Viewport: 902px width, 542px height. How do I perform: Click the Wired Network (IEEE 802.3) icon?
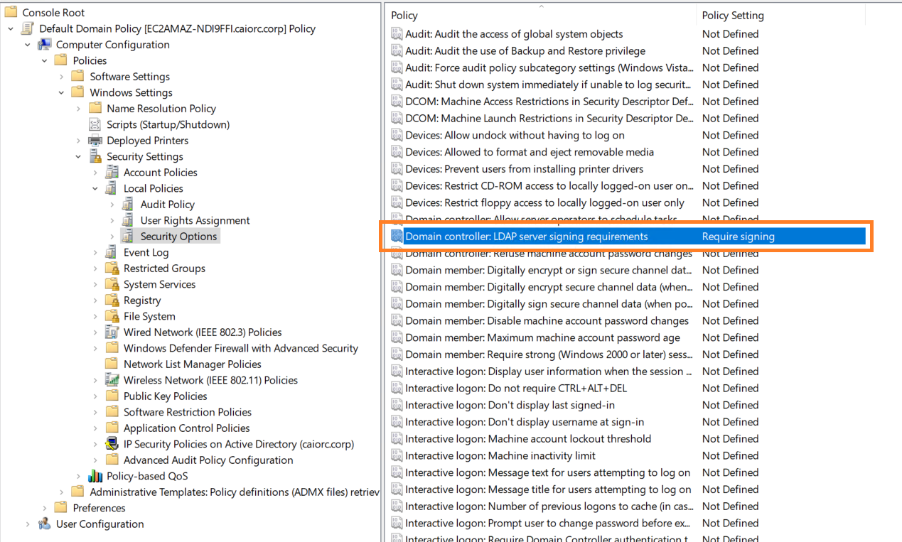[112, 332]
